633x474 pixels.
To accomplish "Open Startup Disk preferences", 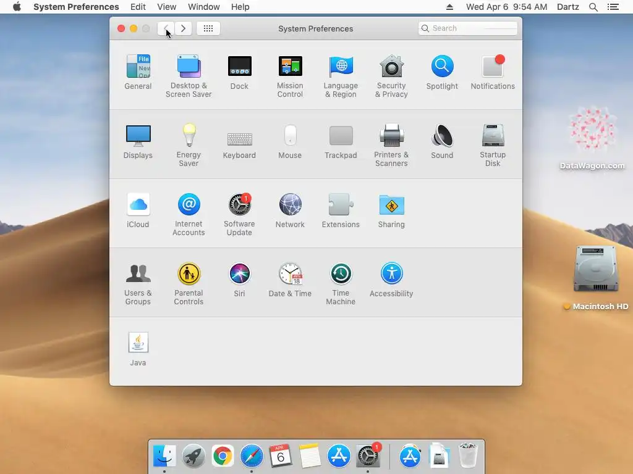I will click(x=493, y=145).
